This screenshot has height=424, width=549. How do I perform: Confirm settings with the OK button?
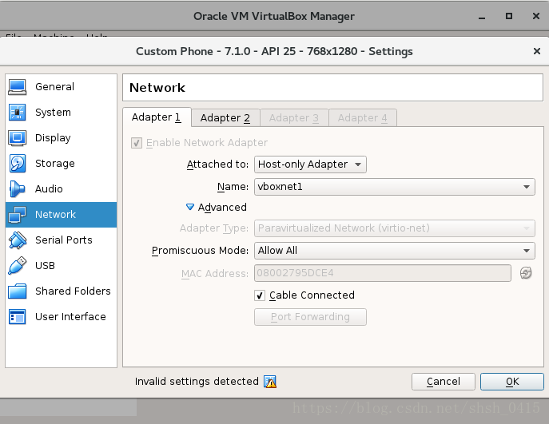tap(512, 382)
